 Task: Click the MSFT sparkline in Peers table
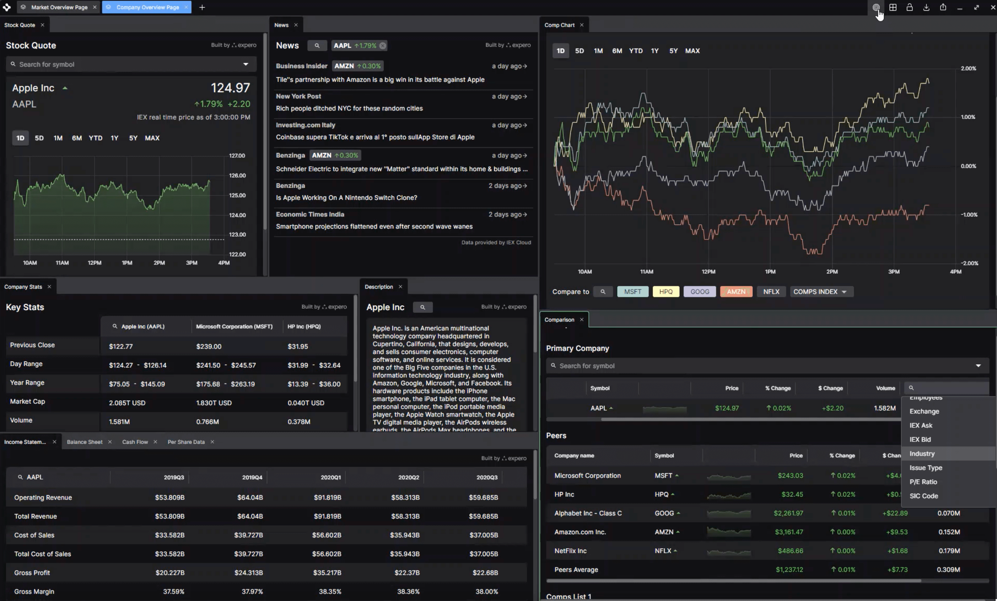(x=729, y=477)
